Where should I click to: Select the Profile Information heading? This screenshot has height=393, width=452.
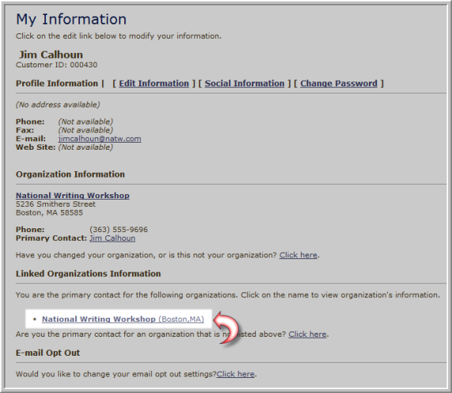click(57, 83)
